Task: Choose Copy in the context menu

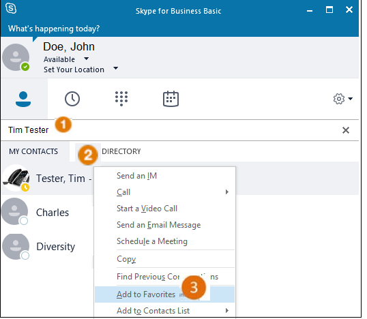Action: [x=165, y=259]
